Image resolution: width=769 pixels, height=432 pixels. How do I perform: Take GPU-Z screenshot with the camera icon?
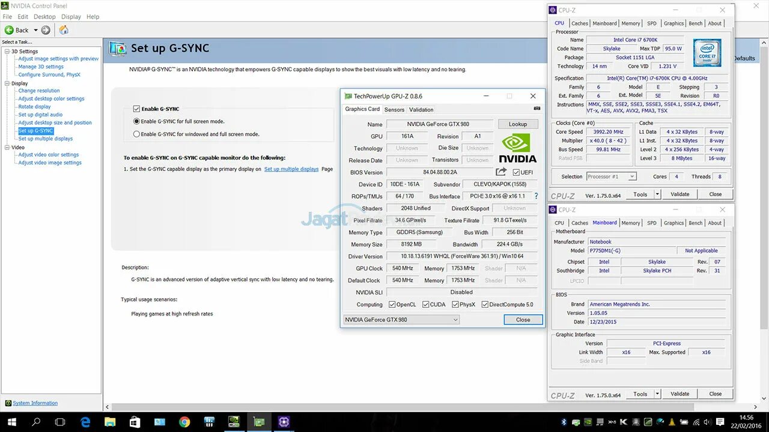[x=537, y=109]
